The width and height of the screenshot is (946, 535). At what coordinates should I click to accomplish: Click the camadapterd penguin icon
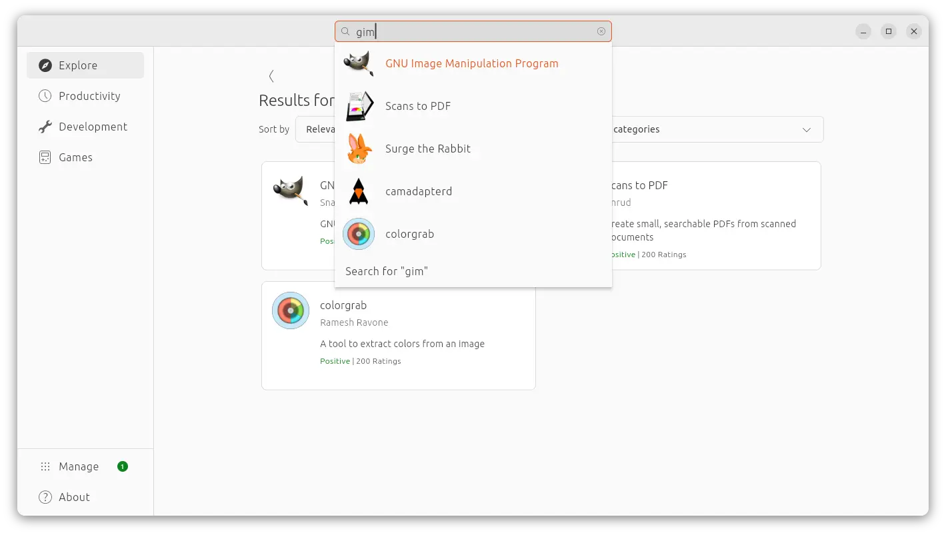click(359, 192)
